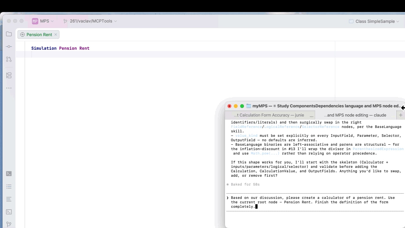Open the list-style tool window icon
405x228 pixels.
[x=9, y=187]
